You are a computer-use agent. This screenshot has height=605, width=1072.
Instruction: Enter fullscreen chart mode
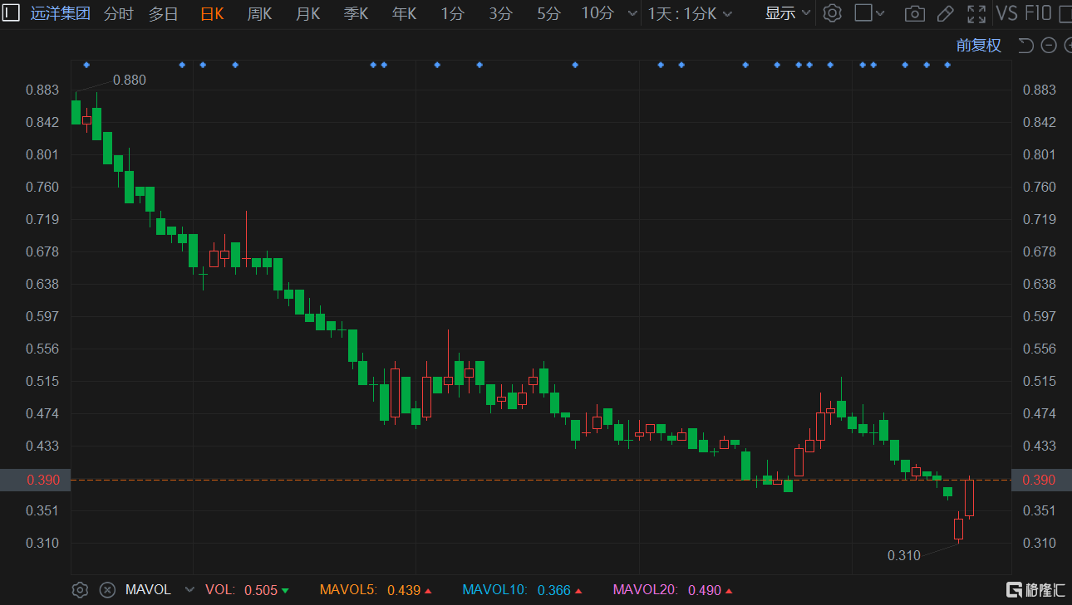pos(976,13)
